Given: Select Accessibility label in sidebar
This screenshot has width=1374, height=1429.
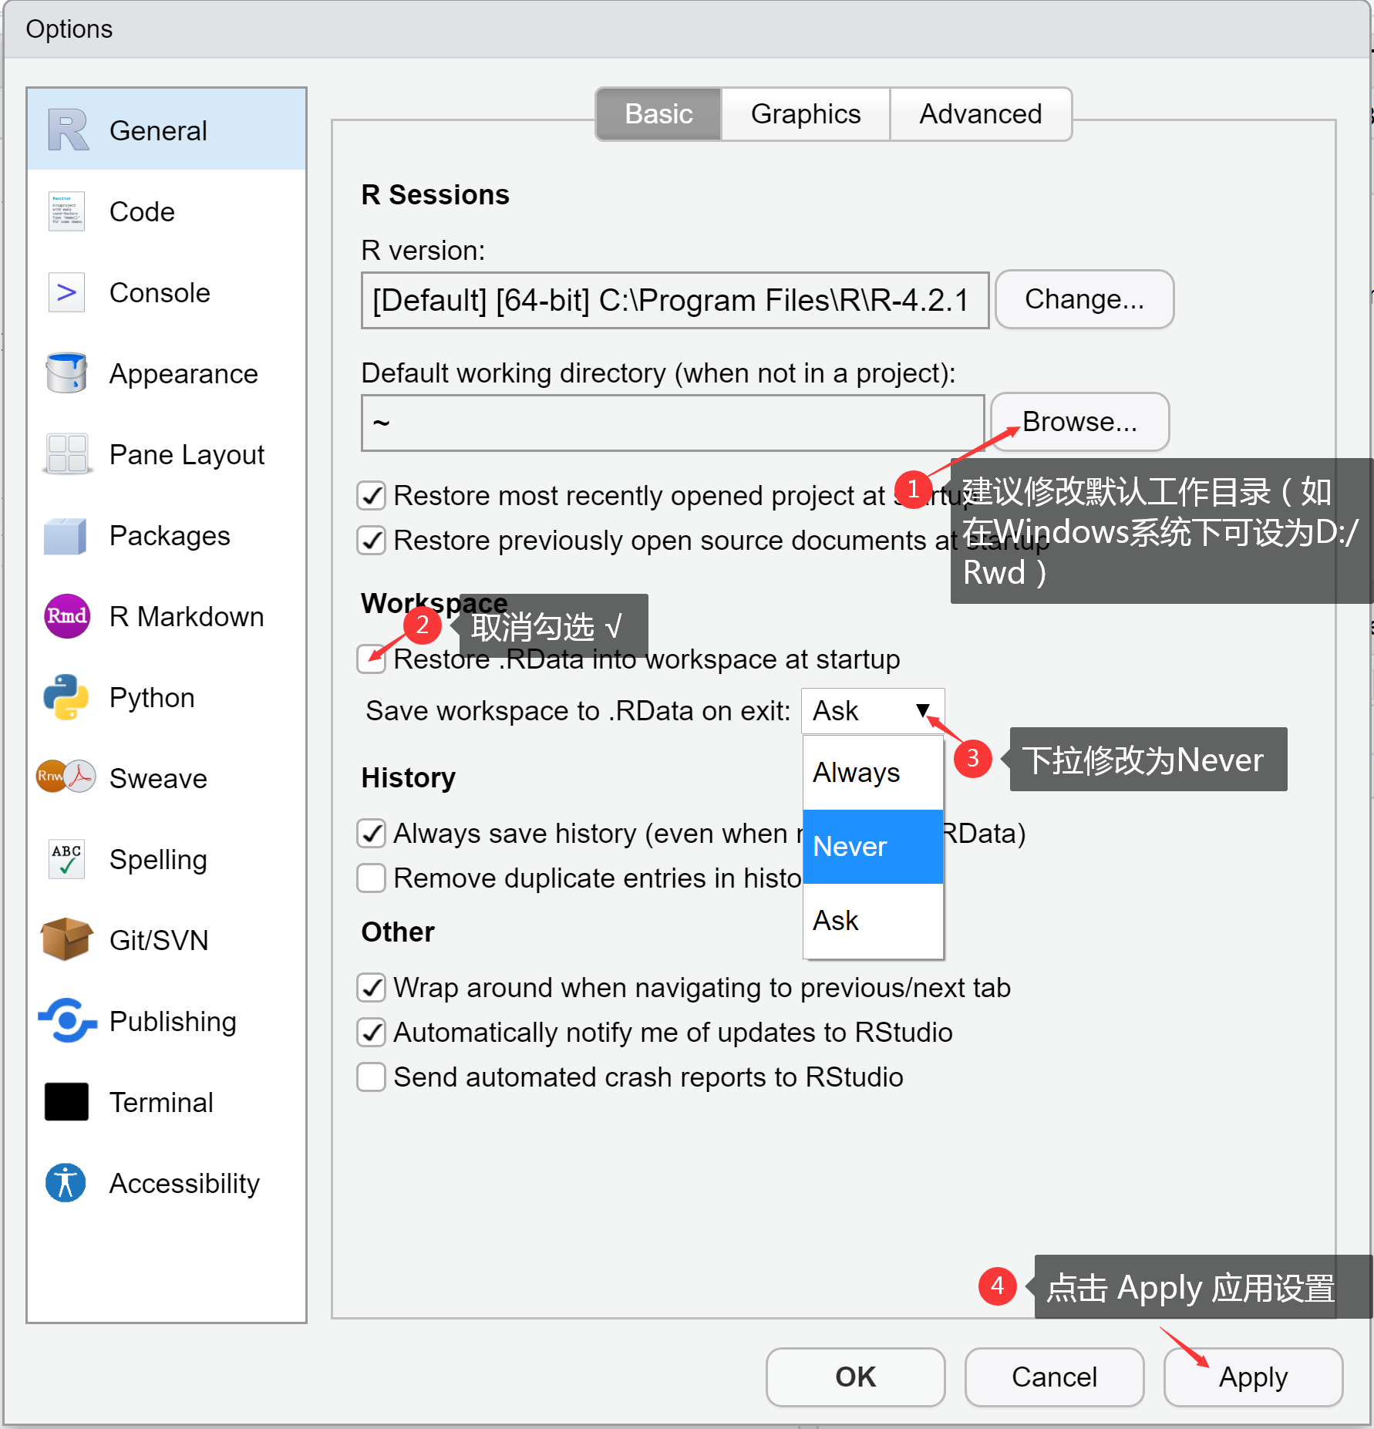Looking at the screenshot, I should point(184,1183).
